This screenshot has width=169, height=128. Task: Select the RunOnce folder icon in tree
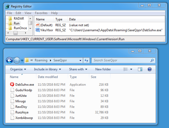pos(10,28)
